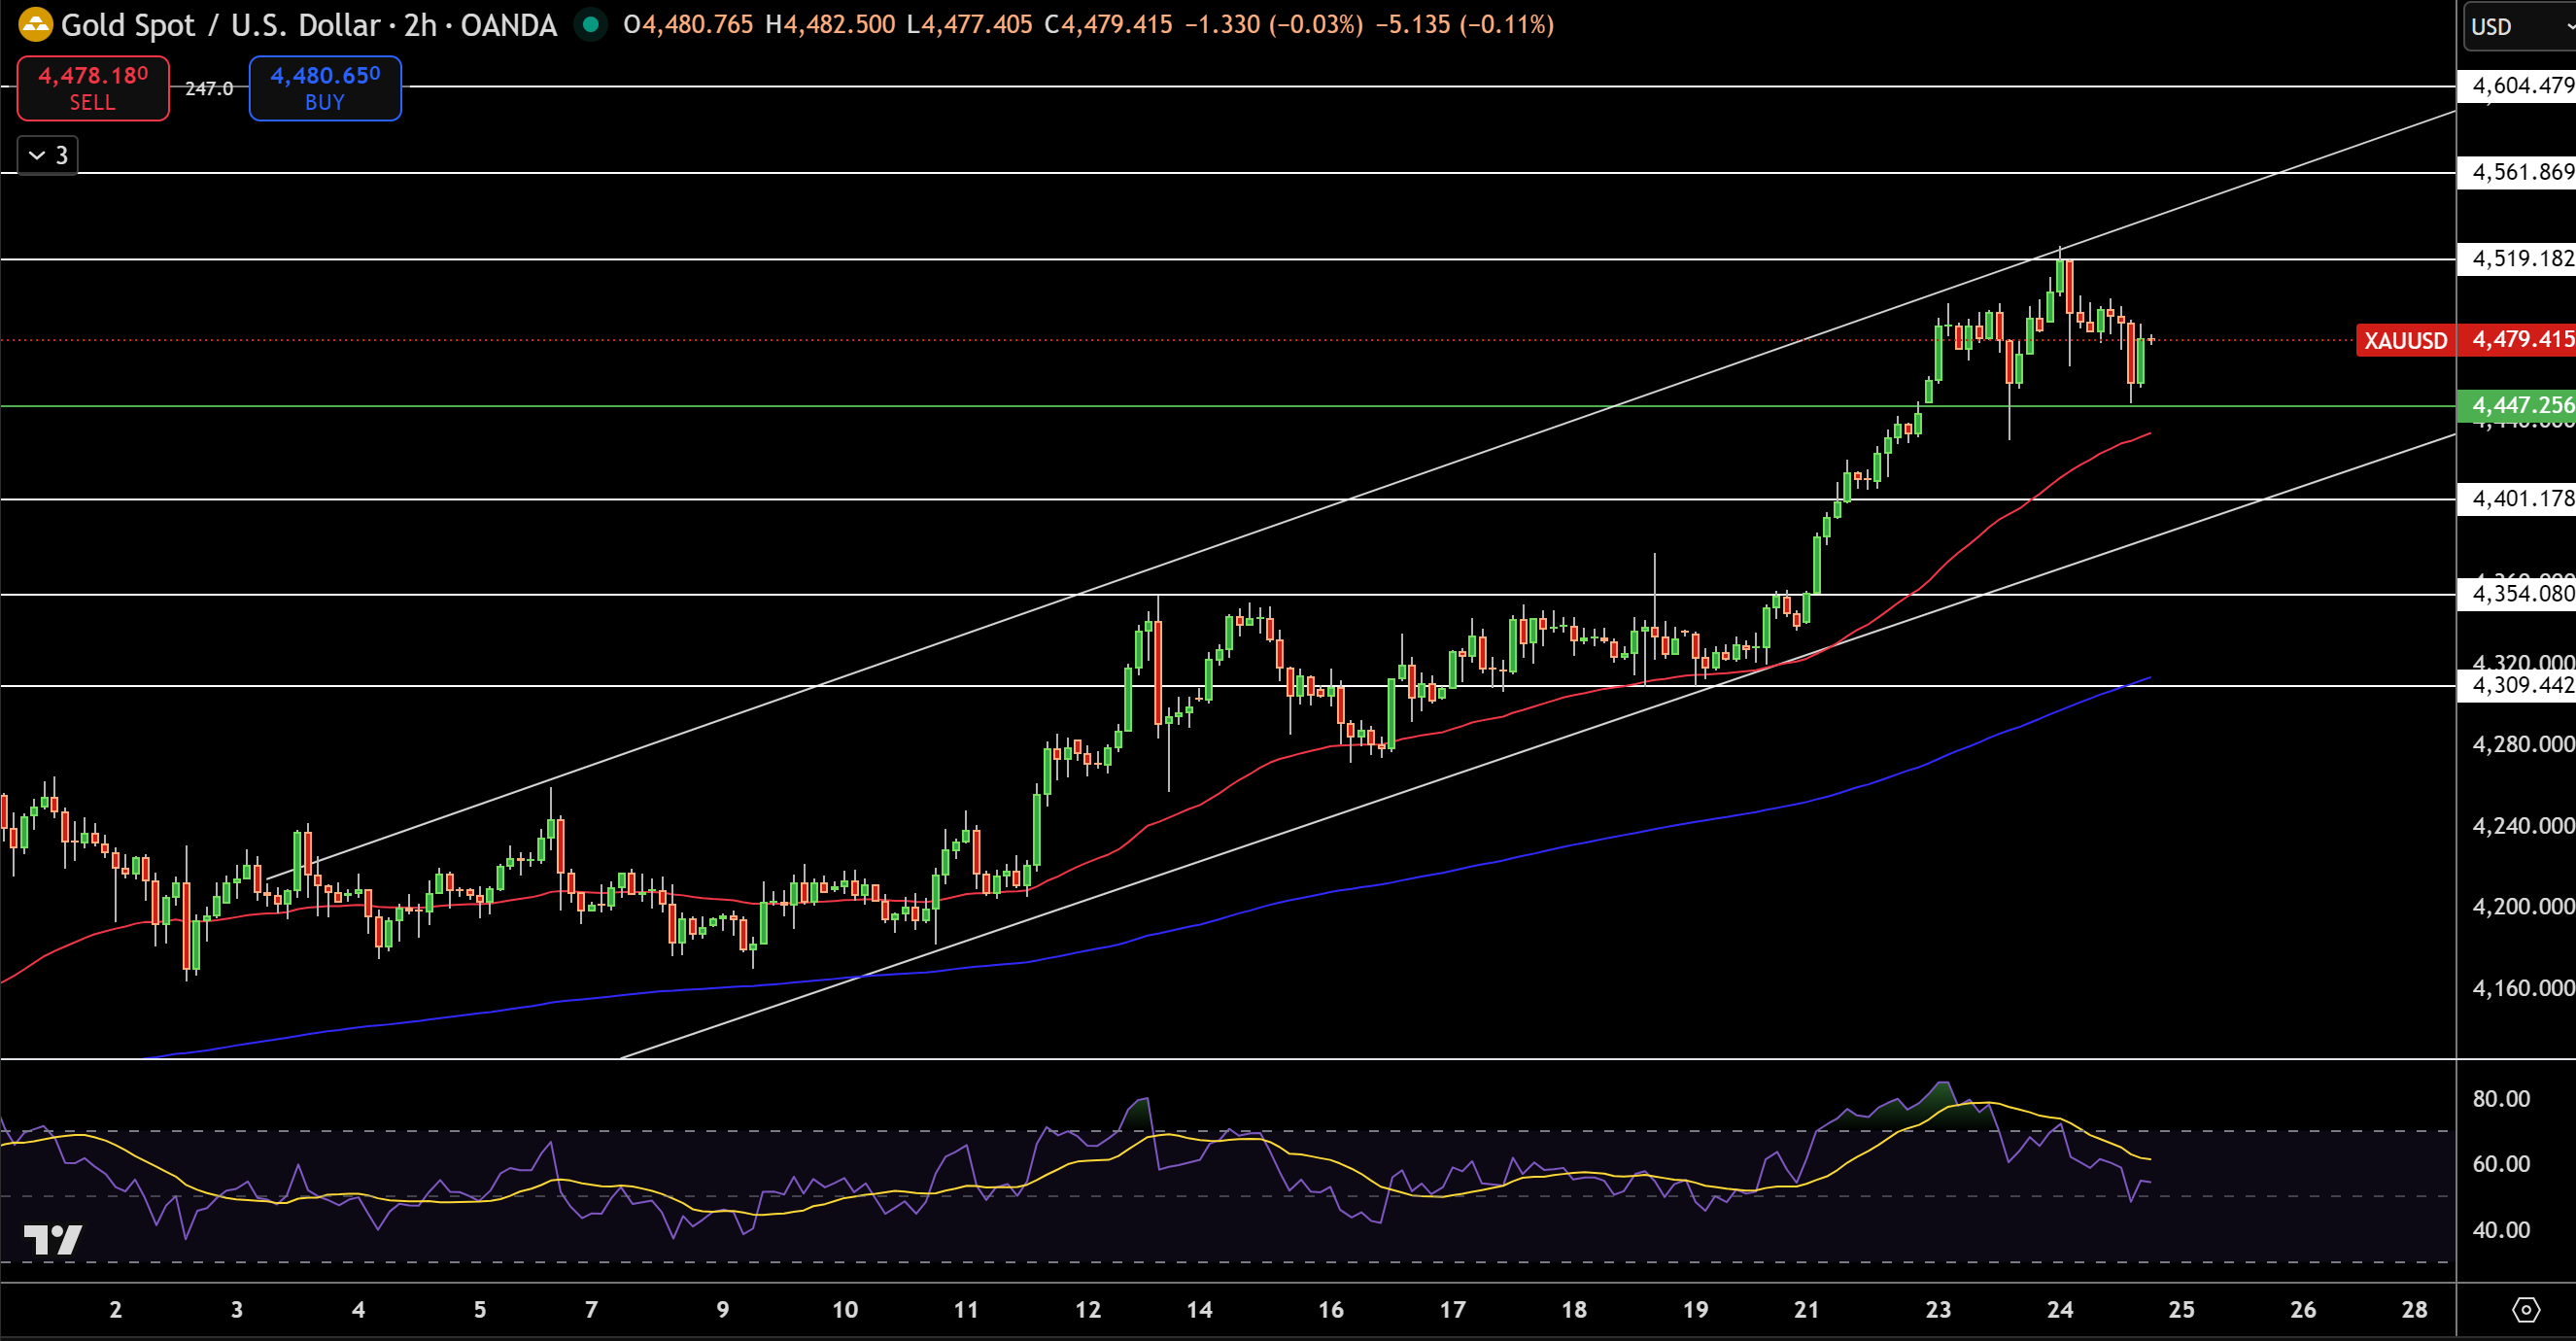The width and height of the screenshot is (2576, 1341).
Task: Click the 4,280.000 price axis label
Action: coord(2522,744)
